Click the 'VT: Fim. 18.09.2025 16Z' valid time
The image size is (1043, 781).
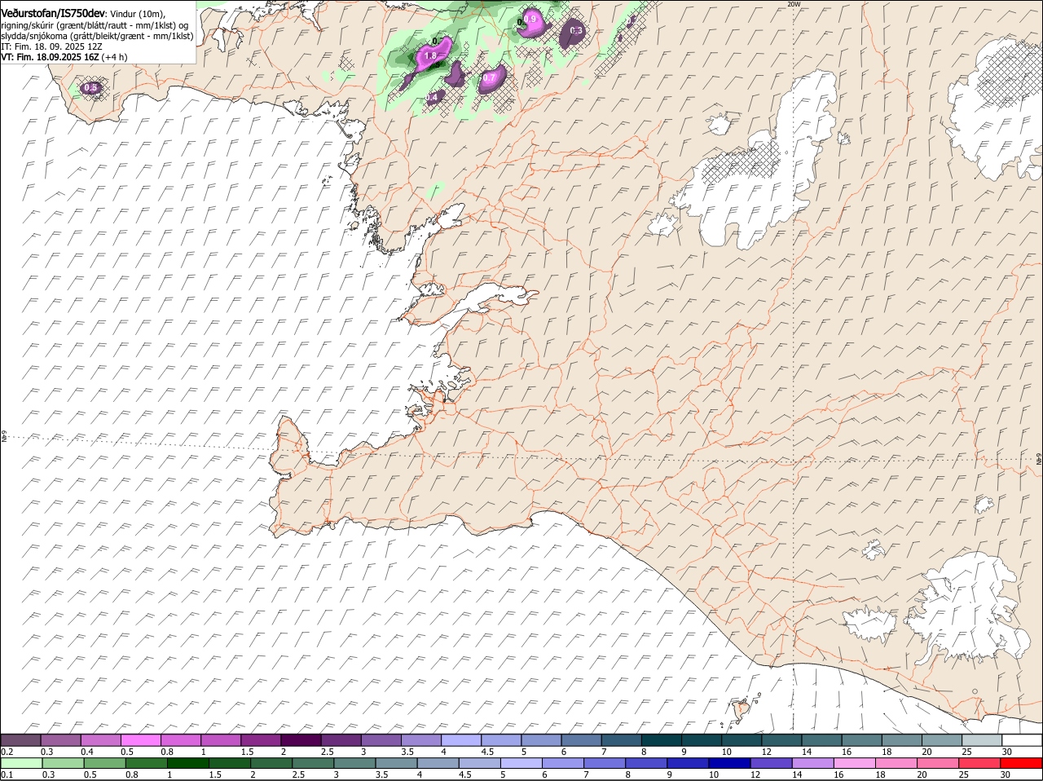50,57
